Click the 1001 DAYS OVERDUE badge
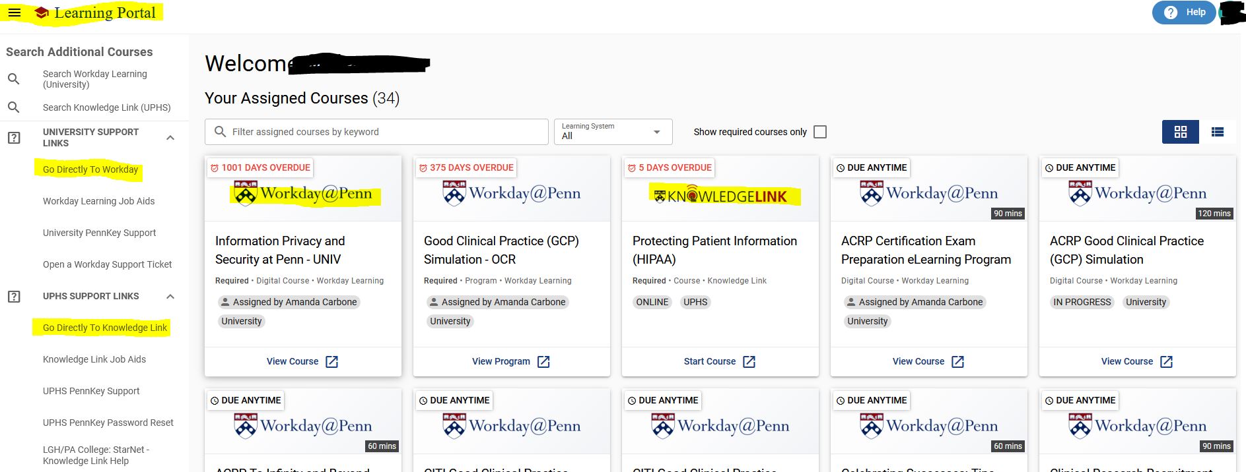Image resolution: width=1246 pixels, height=472 pixels. [260, 167]
